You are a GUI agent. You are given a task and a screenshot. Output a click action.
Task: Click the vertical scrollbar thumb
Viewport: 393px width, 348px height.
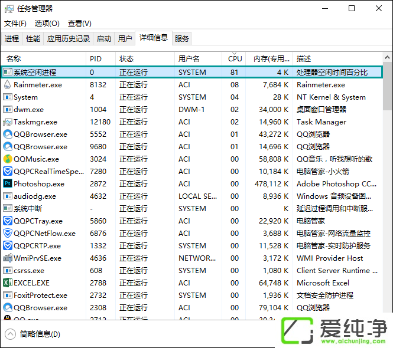(388, 86)
